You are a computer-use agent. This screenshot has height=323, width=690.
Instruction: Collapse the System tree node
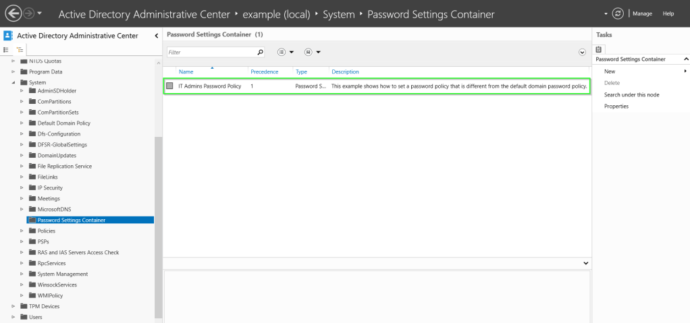(14, 83)
